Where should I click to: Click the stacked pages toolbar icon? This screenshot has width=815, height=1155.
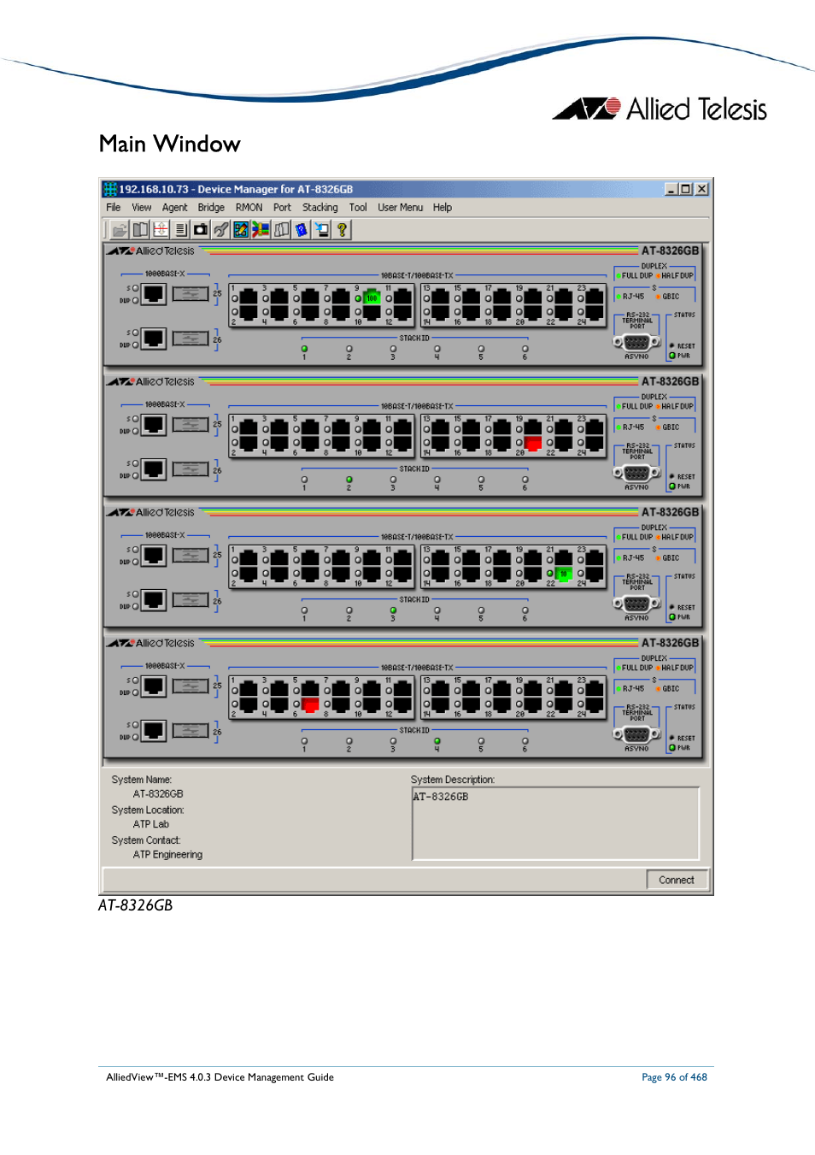(x=281, y=230)
